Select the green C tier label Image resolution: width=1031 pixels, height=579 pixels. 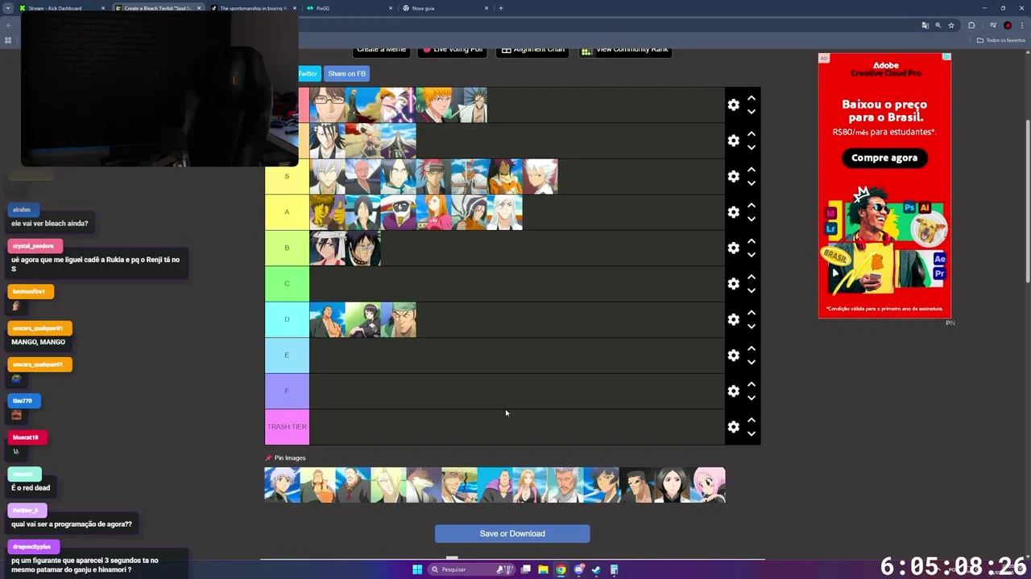click(x=287, y=284)
